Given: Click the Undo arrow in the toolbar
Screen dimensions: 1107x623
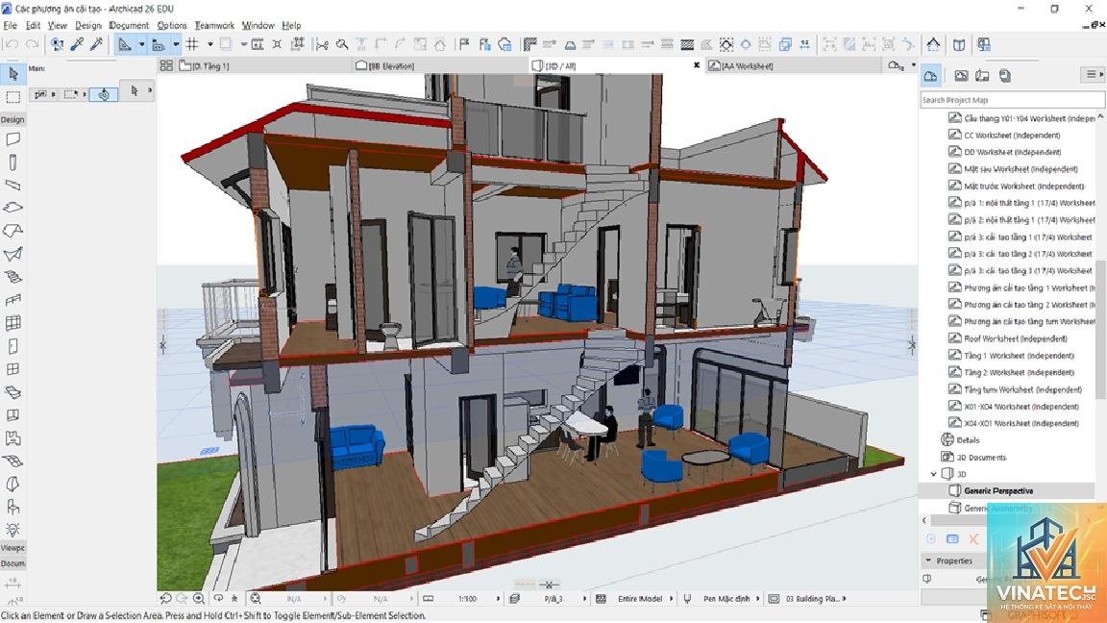Looking at the screenshot, I should tap(12, 44).
